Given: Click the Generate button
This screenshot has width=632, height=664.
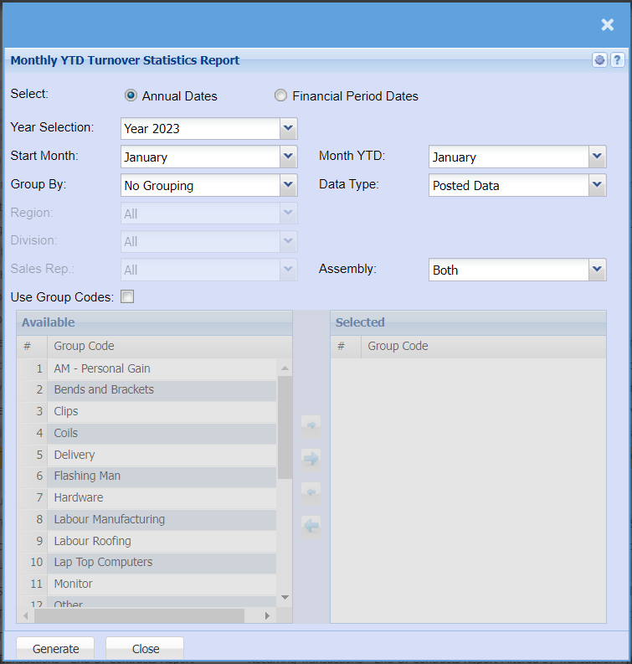Looking at the screenshot, I should (55, 648).
